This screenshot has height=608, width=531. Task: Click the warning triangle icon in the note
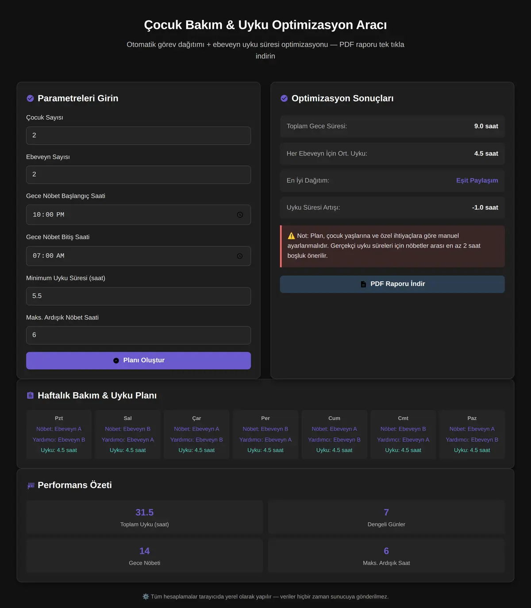(x=291, y=236)
